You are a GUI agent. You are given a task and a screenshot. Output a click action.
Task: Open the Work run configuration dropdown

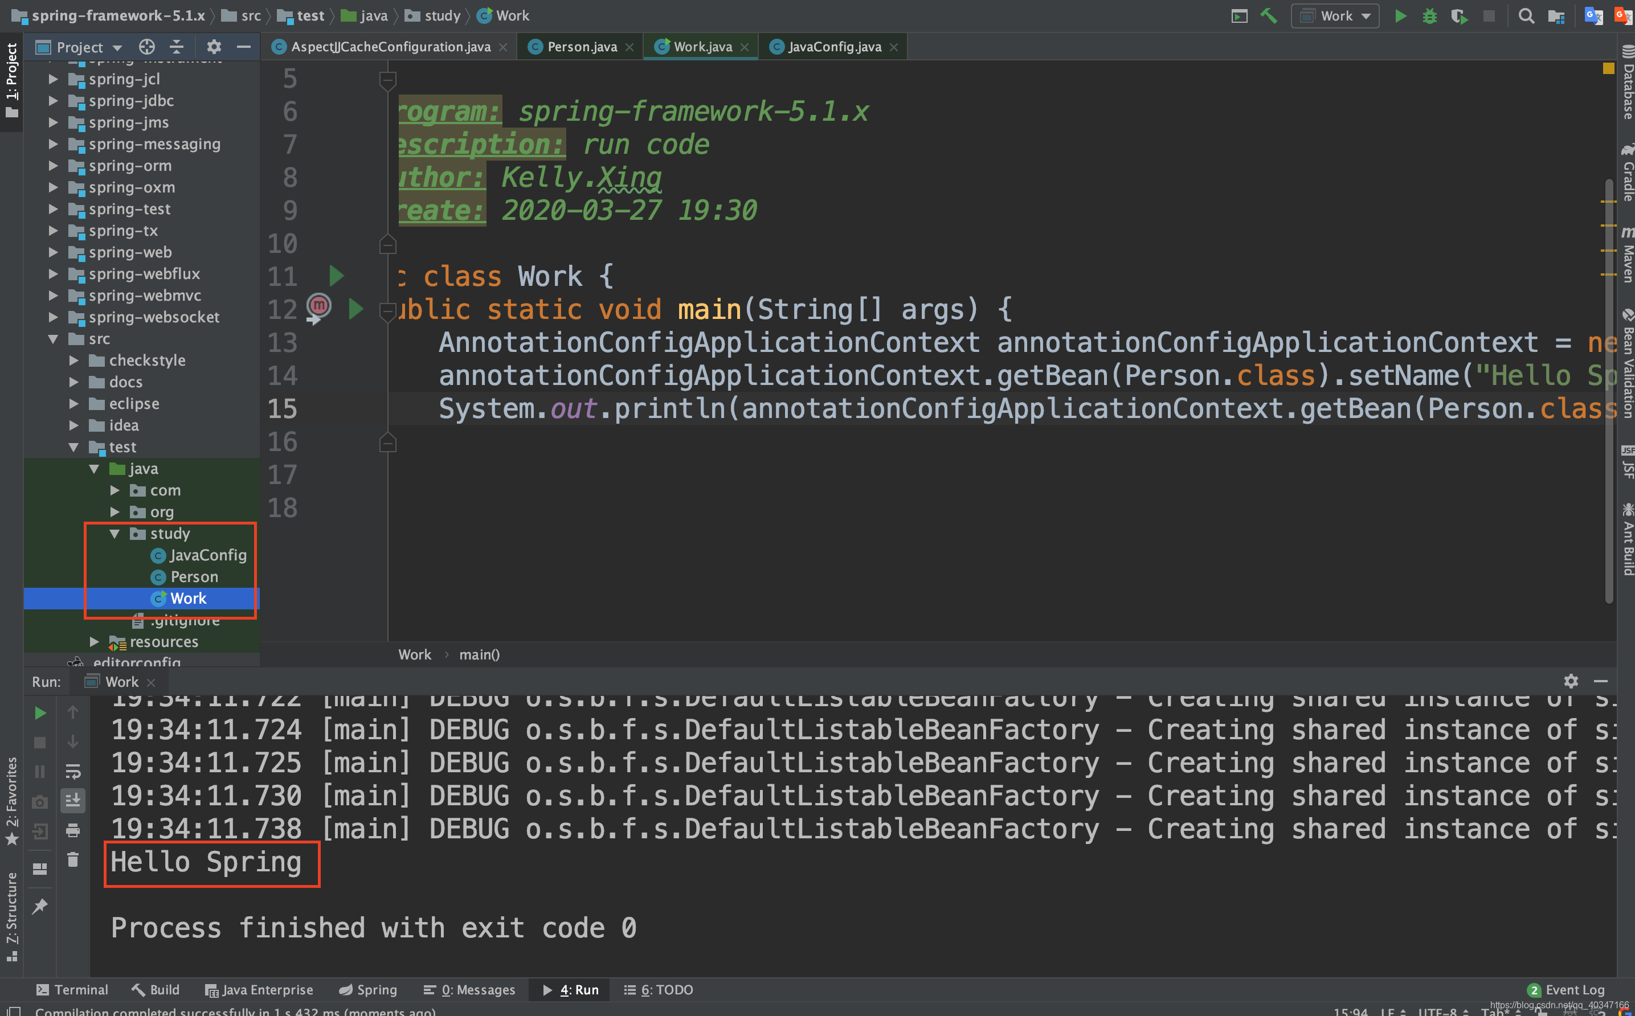[x=1335, y=16]
